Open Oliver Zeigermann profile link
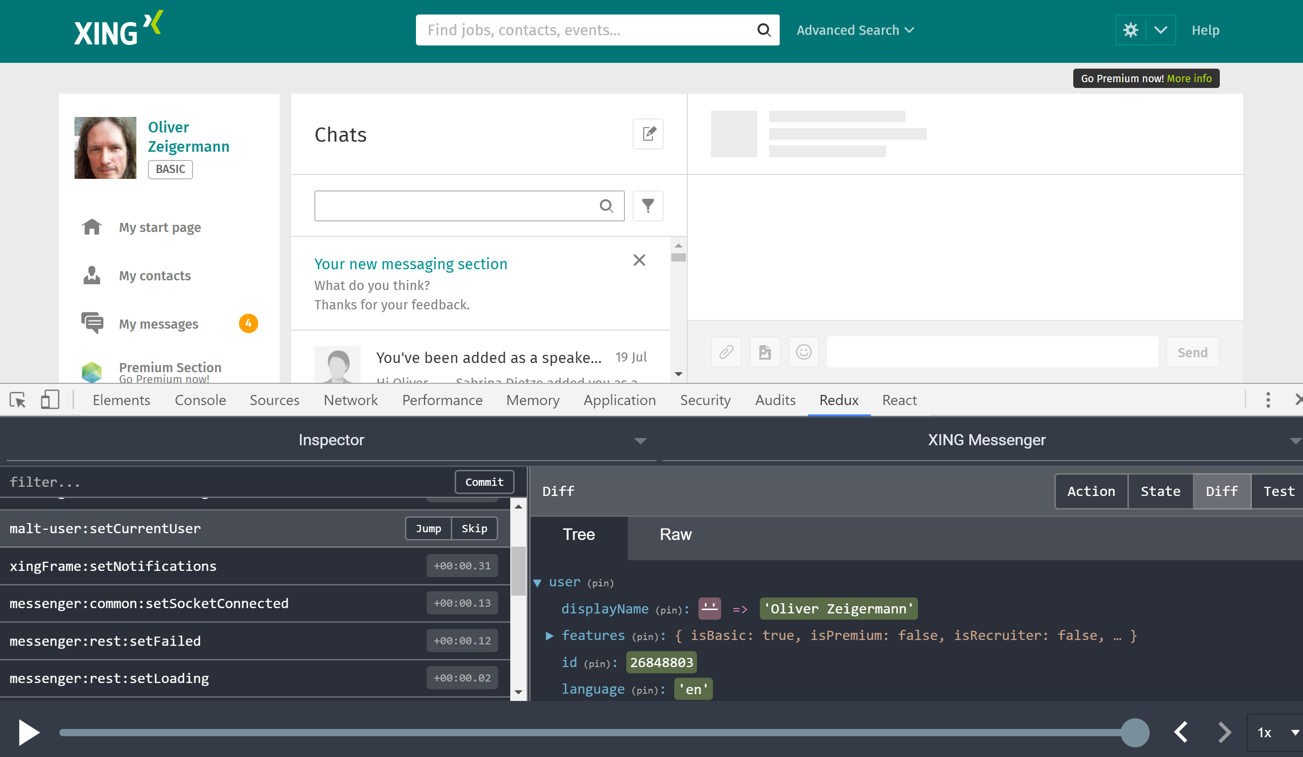Viewport: 1303px width, 757px height. coord(189,136)
